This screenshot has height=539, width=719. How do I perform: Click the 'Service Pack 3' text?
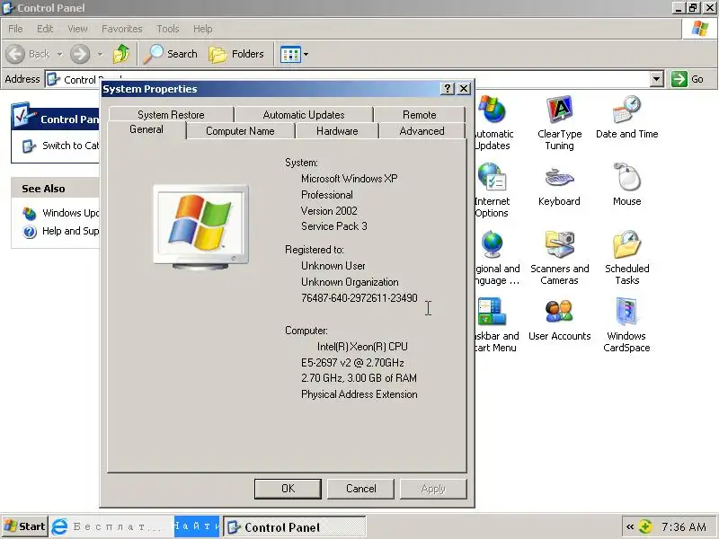(x=333, y=226)
